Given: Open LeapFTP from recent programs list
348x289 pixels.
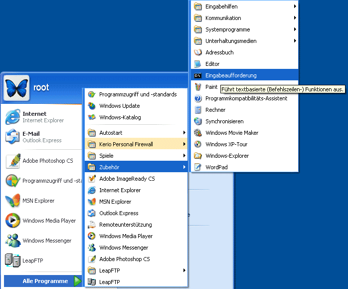Looking at the screenshot, I should pyautogui.click(x=32, y=261).
